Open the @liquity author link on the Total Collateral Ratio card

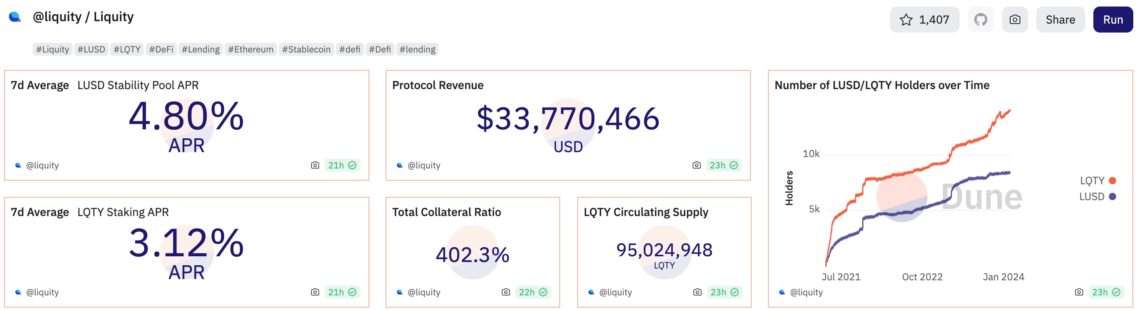click(424, 293)
